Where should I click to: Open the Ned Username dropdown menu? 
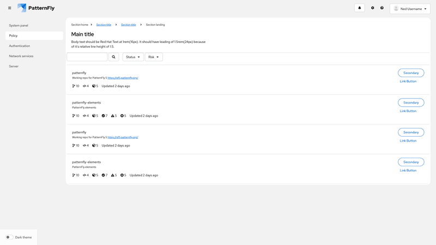click(x=410, y=9)
